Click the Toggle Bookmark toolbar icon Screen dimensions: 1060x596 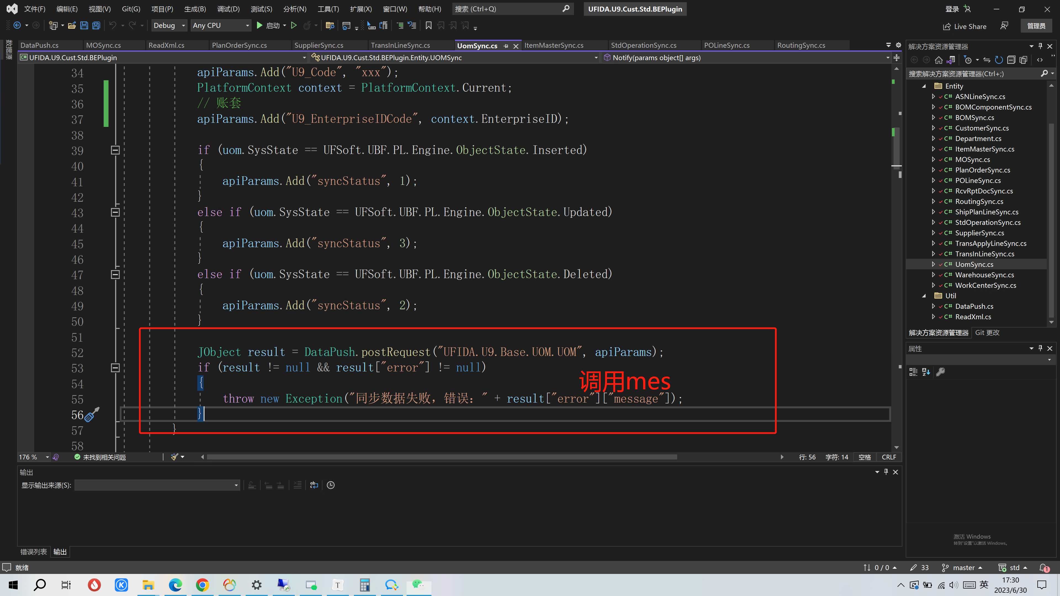coord(428,25)
